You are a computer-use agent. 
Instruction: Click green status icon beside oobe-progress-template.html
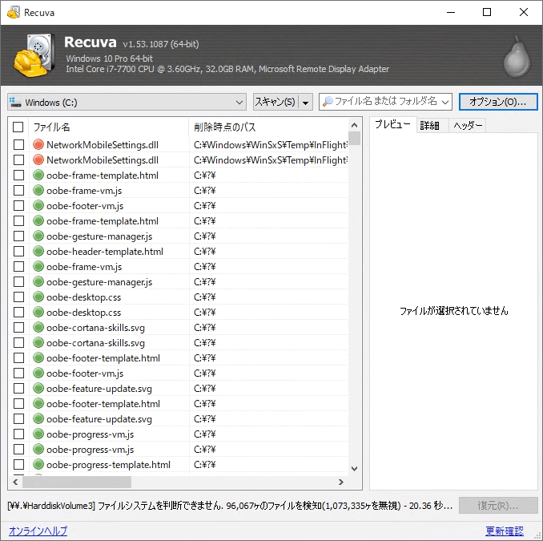38,465
